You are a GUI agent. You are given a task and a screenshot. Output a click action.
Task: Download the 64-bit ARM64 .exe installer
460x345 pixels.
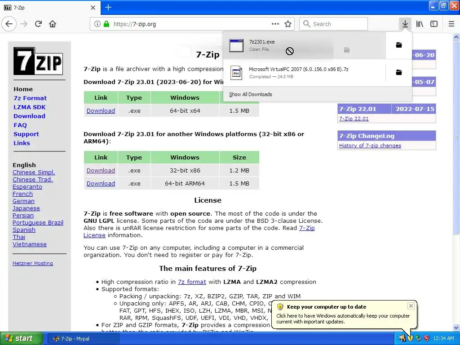point(101,183)
